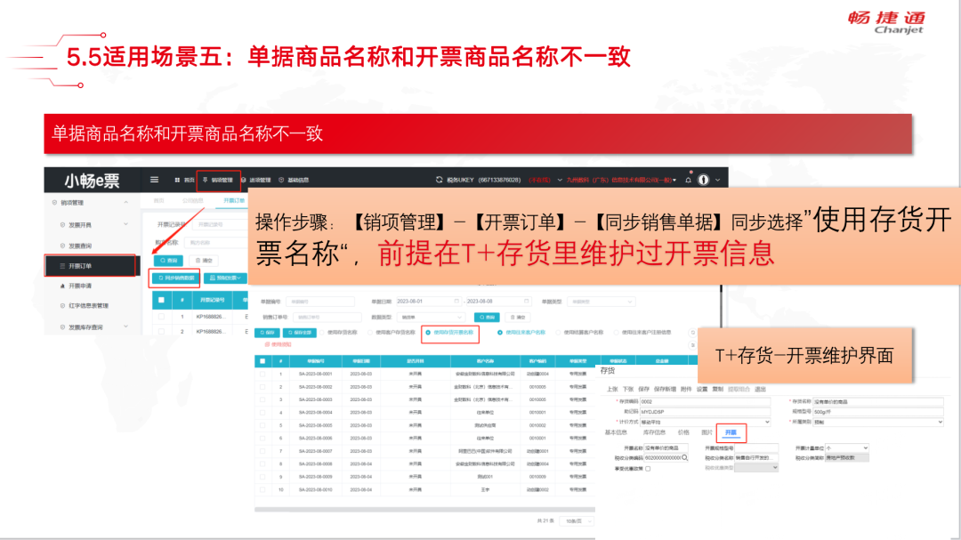
Task: Switch to the 库存信息 tab in 存货
Action: [x=654, y=432]
